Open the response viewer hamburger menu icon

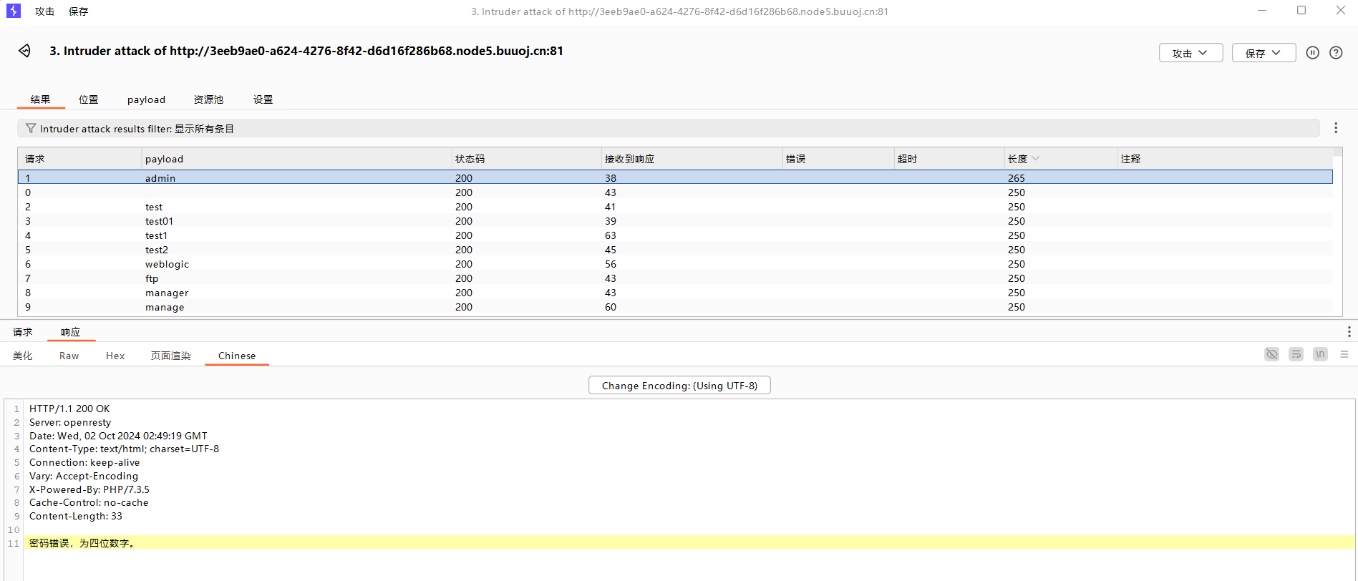pos(1344,354)
